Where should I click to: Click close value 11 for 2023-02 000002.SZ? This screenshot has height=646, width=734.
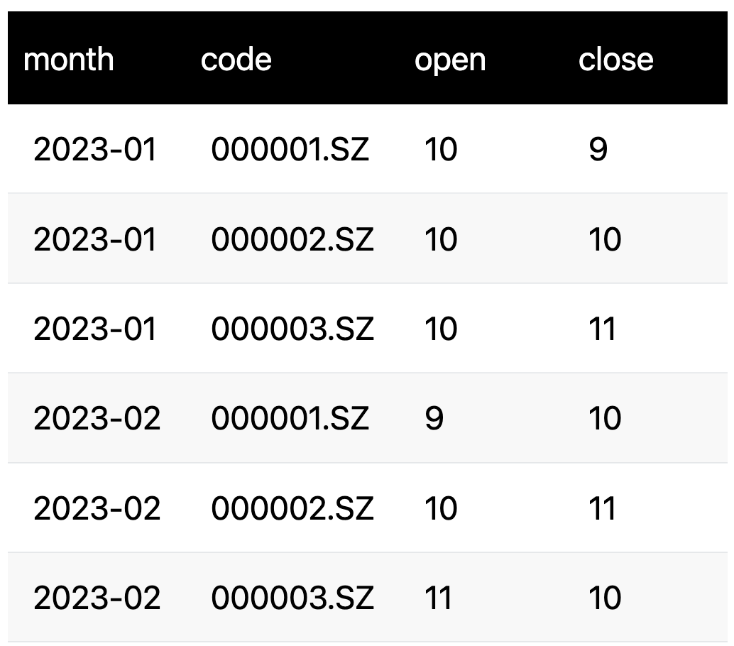point(603,508)
